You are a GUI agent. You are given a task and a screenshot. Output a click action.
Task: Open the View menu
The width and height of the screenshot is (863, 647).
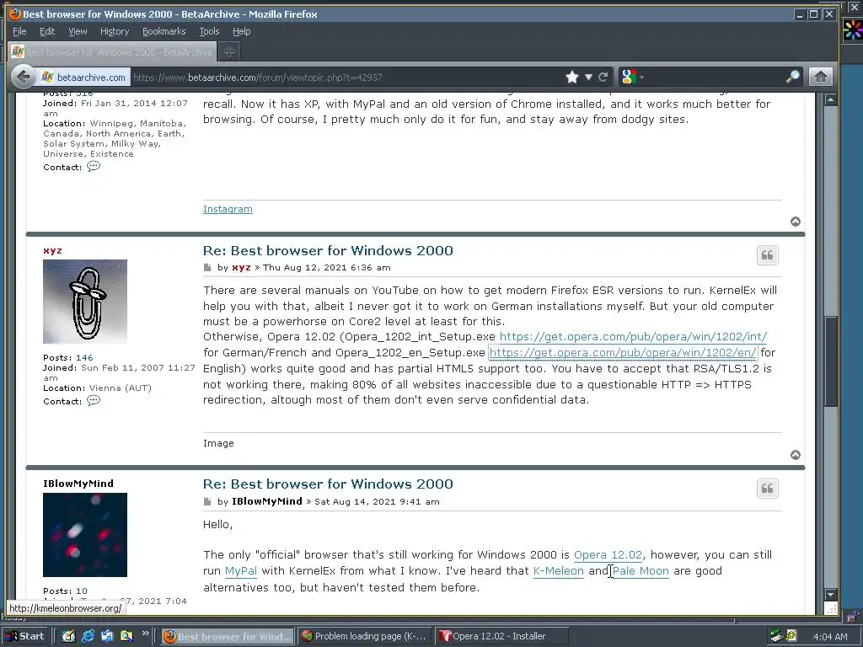click(78, 31)
